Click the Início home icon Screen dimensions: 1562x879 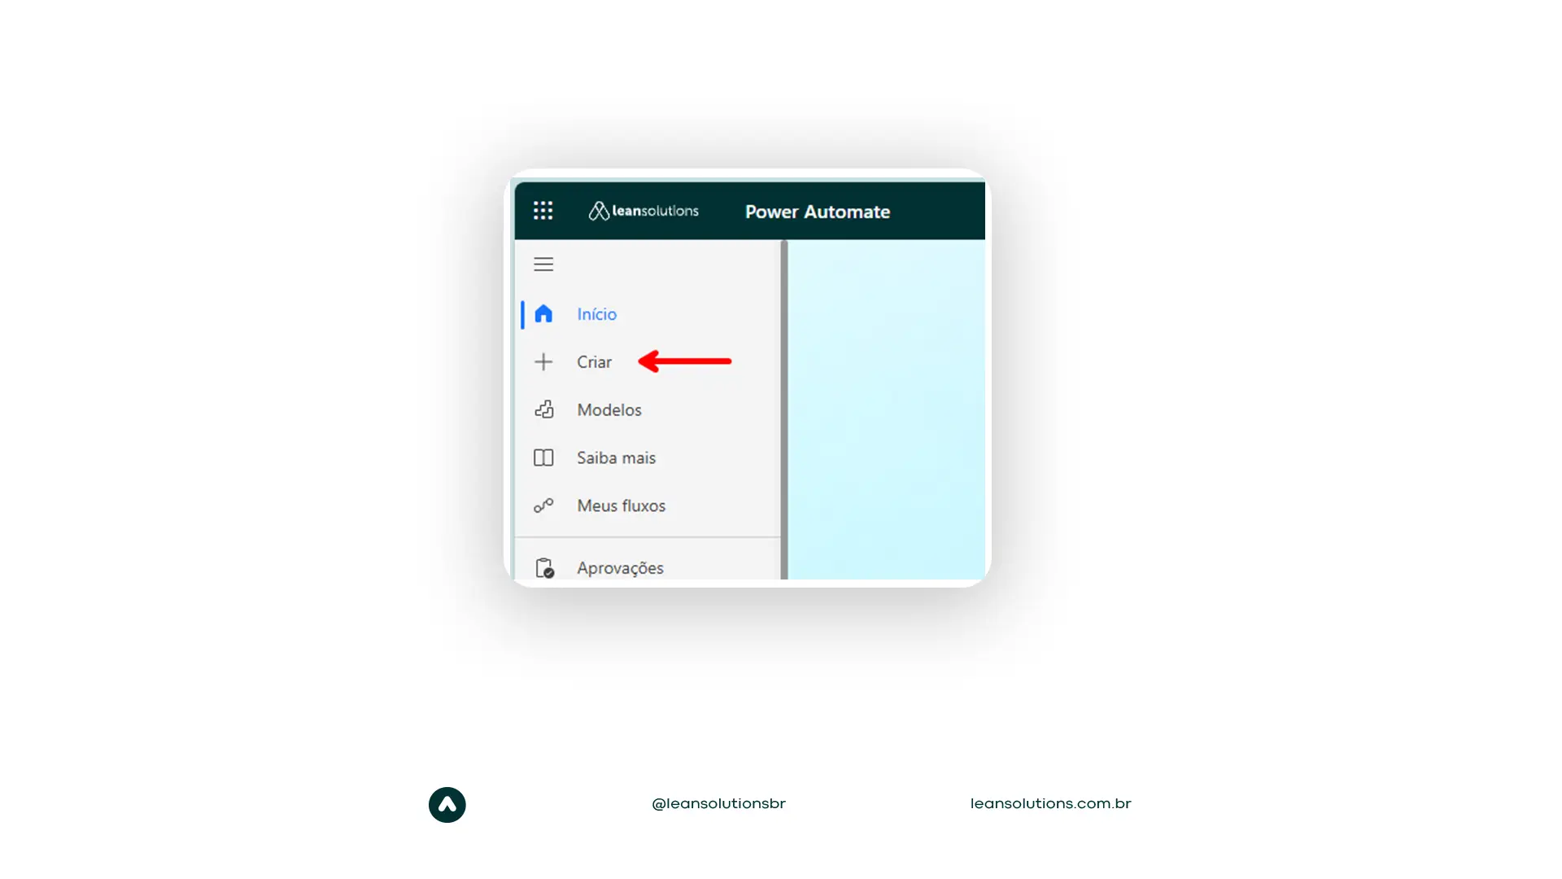(543, 314)
